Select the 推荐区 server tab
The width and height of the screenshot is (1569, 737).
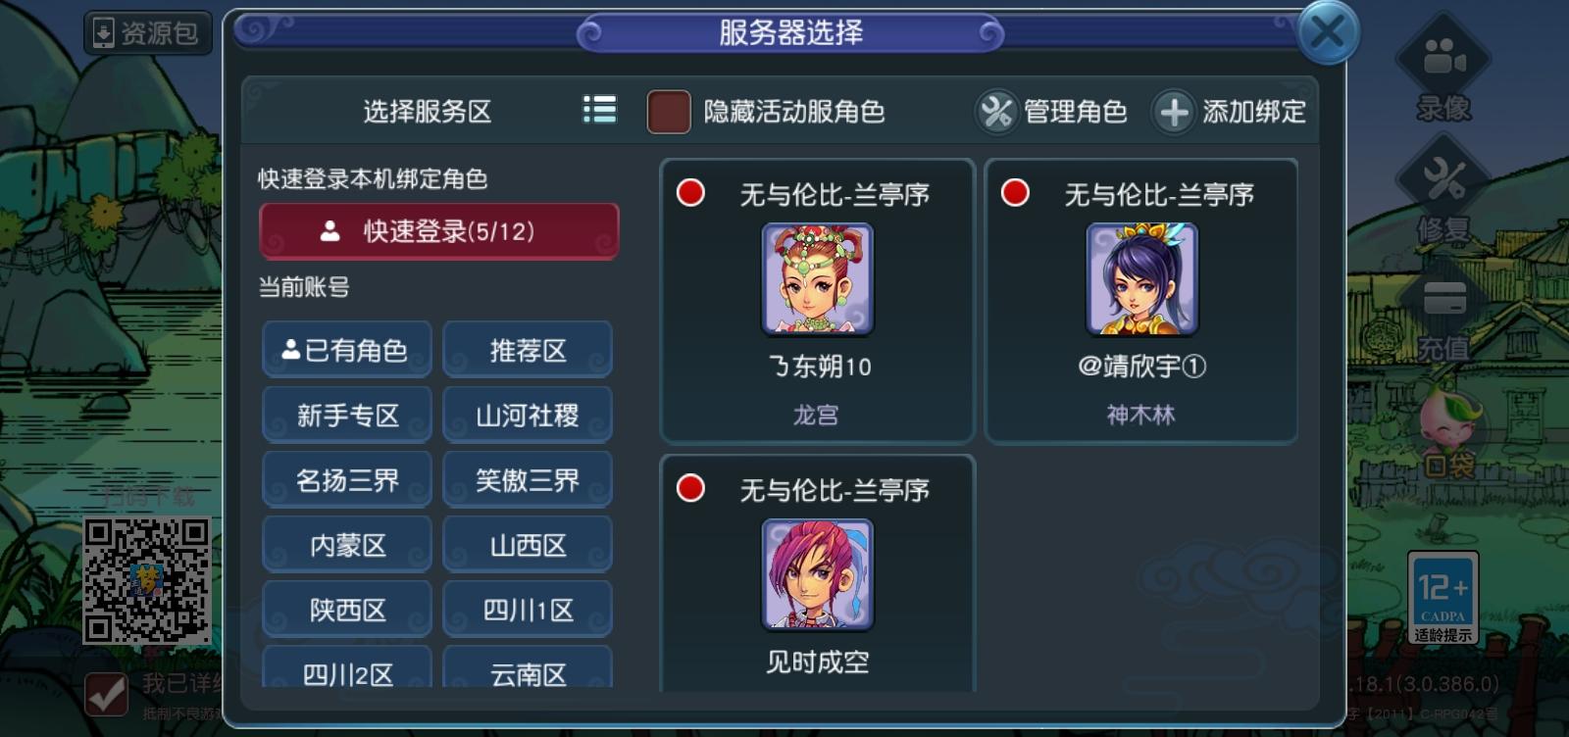[528, 350]
